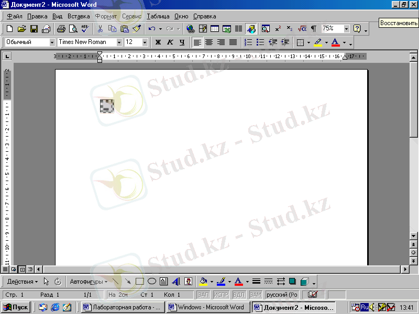Print the document with the printer icon
Viewport: 419px width, 314px height.
click(61, 29)
